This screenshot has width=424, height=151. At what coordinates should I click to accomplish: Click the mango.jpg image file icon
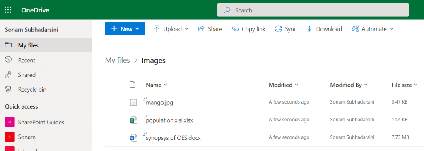click(x=133, y=102)
